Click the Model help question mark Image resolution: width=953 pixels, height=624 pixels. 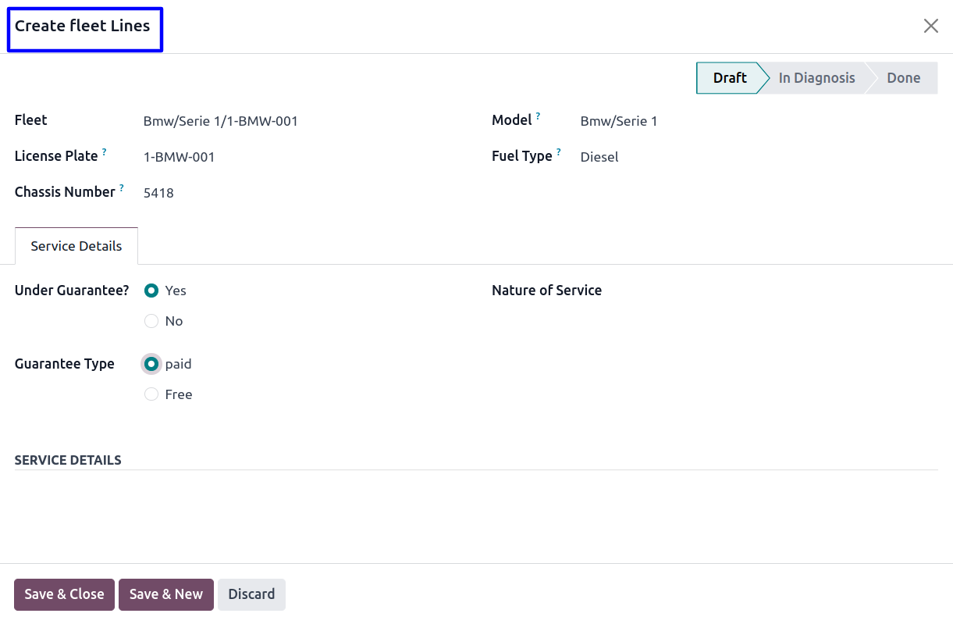coord(538,116)
